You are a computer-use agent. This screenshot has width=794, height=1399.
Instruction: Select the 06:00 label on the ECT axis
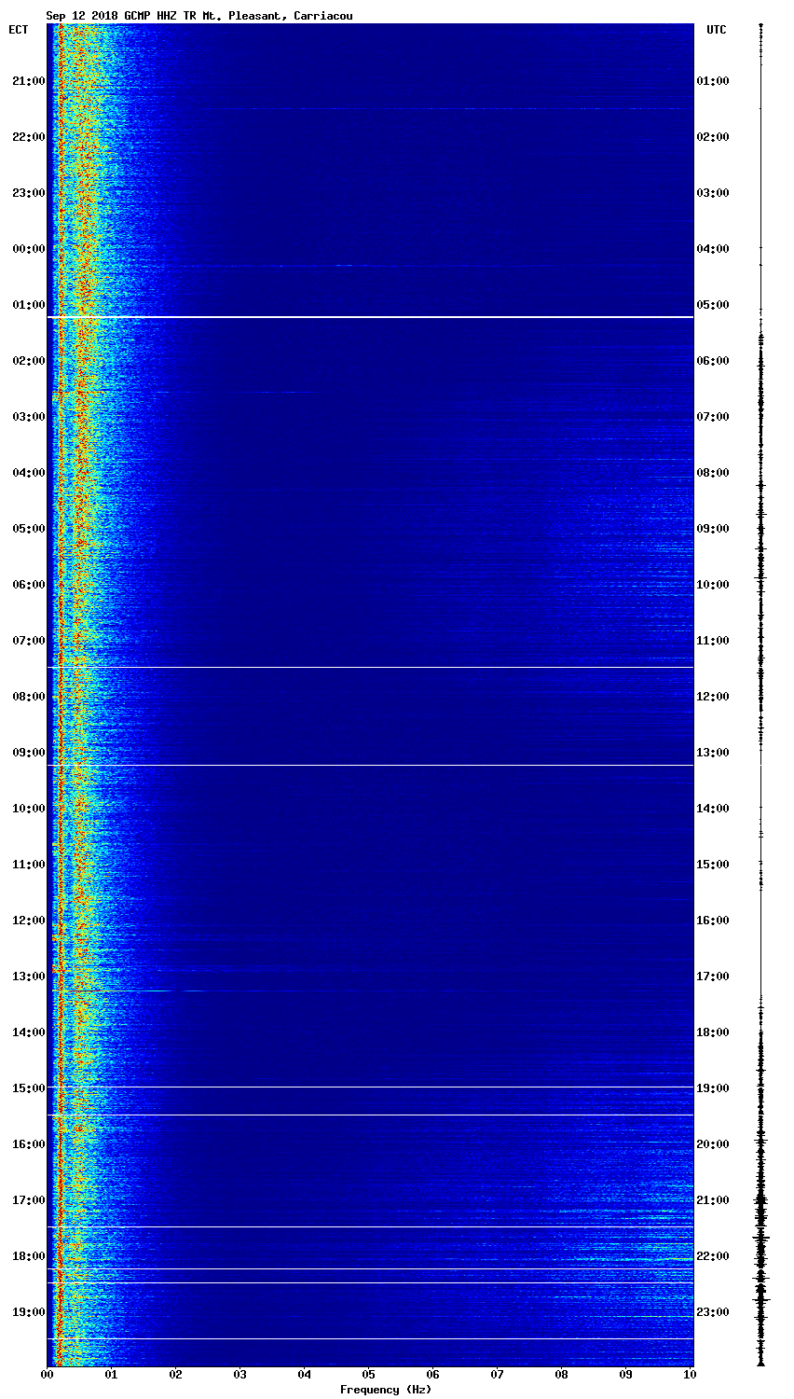28,585
